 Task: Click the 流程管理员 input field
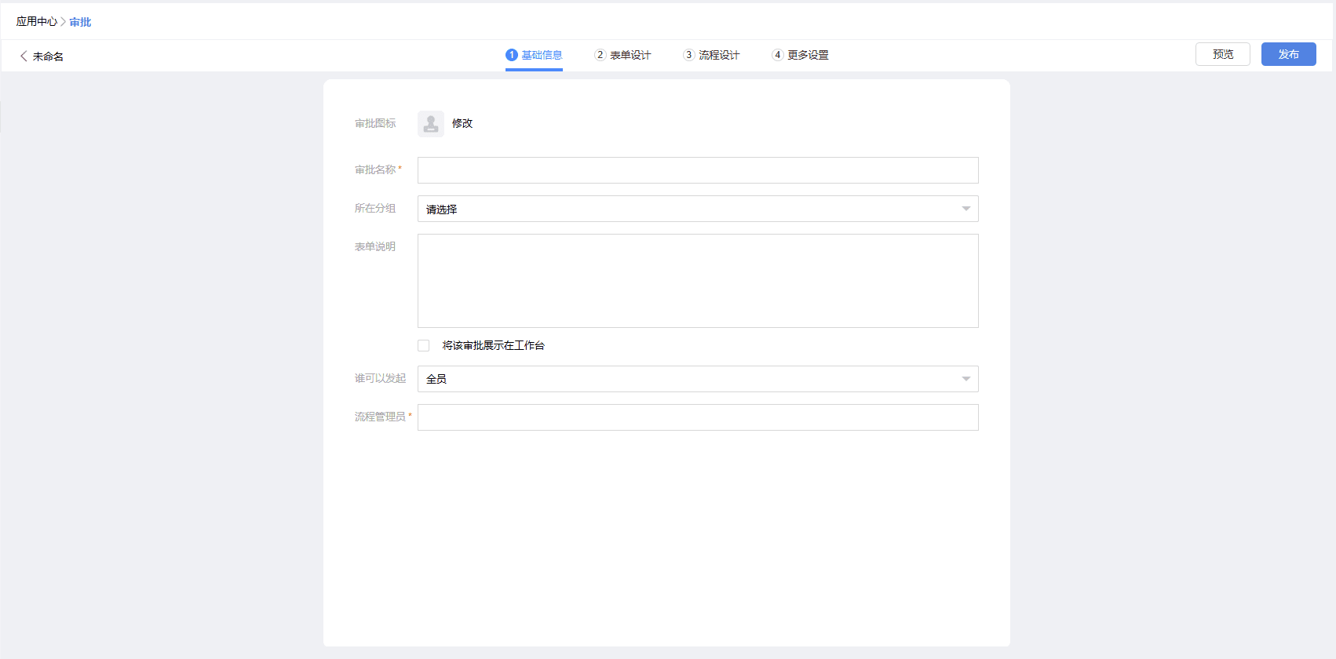click(x=698, y=417)
